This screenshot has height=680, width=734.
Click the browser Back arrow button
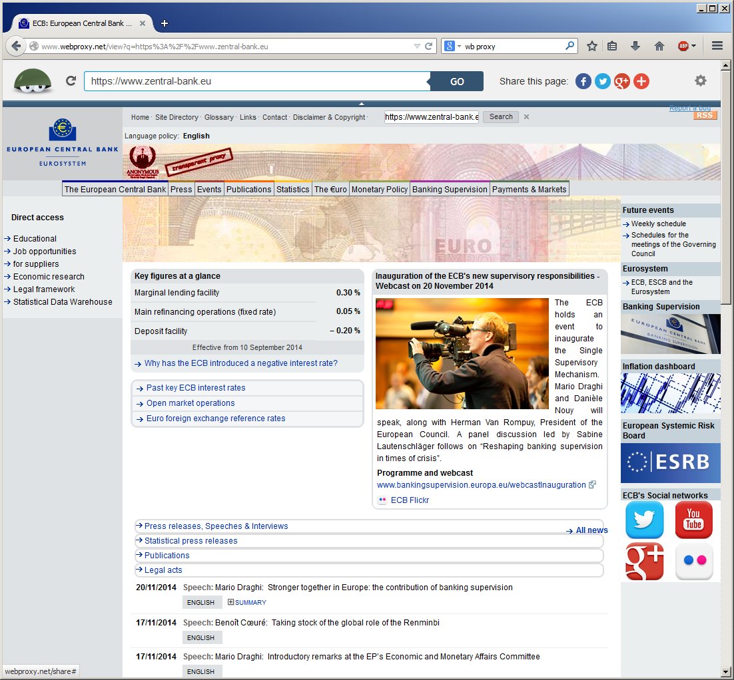click(16, 47)
